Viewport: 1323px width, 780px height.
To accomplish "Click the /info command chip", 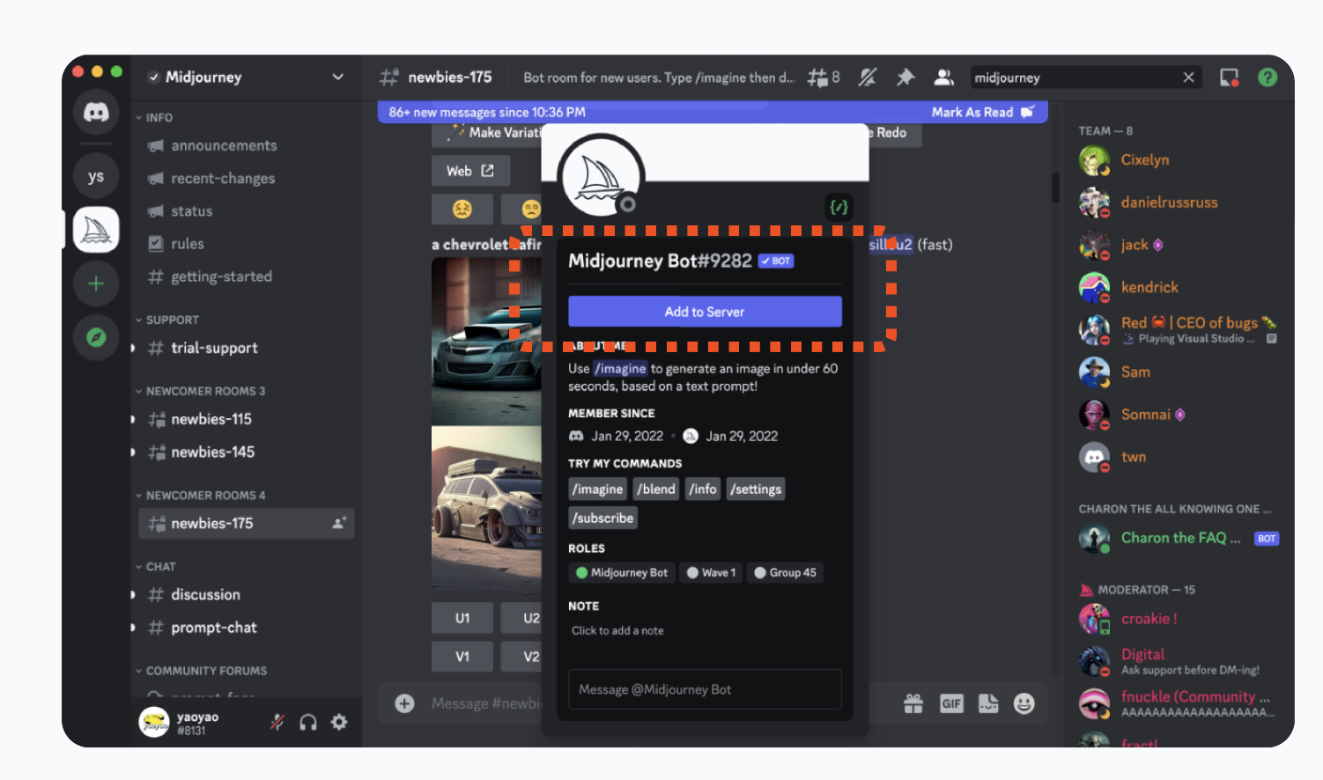I will point(703,489).
